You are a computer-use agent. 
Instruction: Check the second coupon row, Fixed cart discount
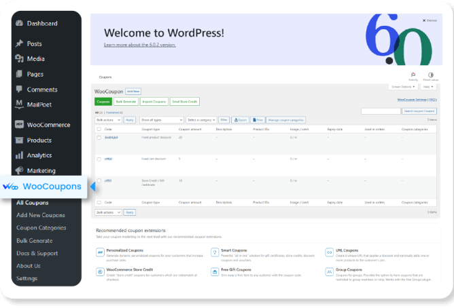[99, 159]
